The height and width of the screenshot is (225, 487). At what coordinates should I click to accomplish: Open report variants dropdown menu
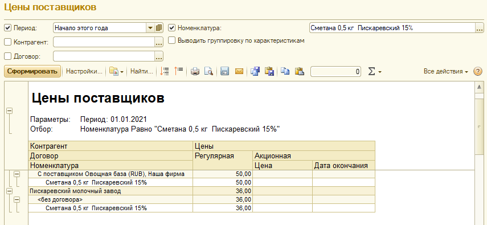click(x=116, y=71)
